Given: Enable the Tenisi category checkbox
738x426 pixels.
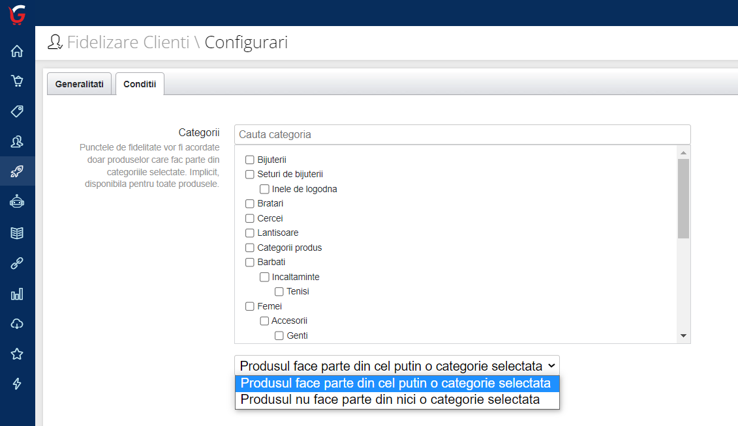Looking at the screenshot, I should (x=279, y=291).
